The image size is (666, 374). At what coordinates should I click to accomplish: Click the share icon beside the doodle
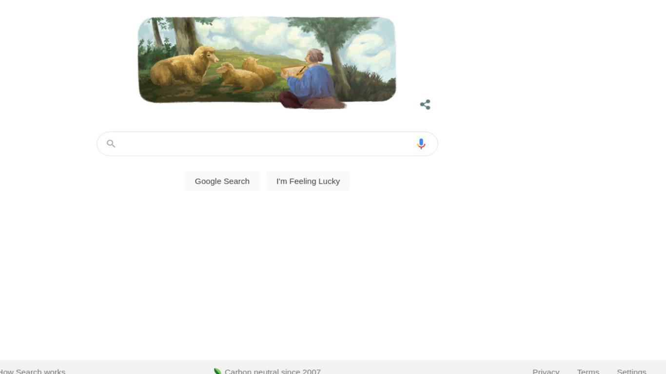click(425, 105)
